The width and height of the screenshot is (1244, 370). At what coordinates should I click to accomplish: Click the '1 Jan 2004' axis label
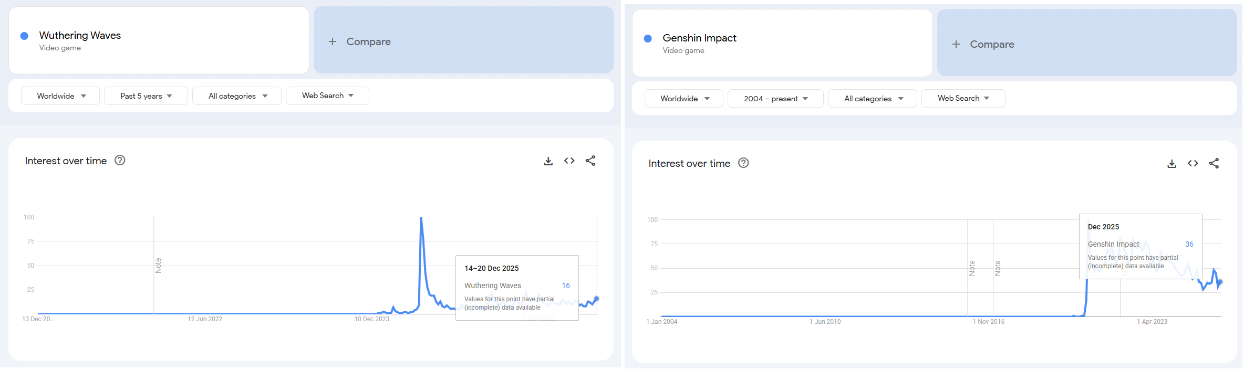[661, 322]
